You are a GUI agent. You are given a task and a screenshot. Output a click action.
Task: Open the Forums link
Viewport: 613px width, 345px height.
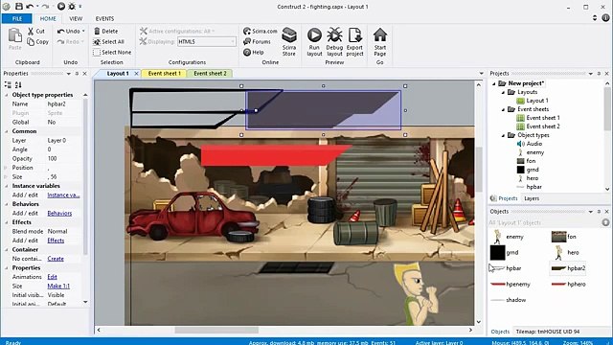pos(257,41)
